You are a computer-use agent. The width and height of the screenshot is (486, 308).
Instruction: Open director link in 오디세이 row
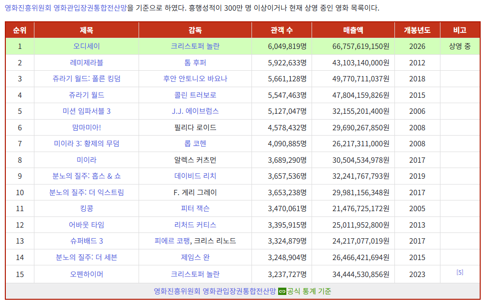pyautogui.click(x=195, y=46)
